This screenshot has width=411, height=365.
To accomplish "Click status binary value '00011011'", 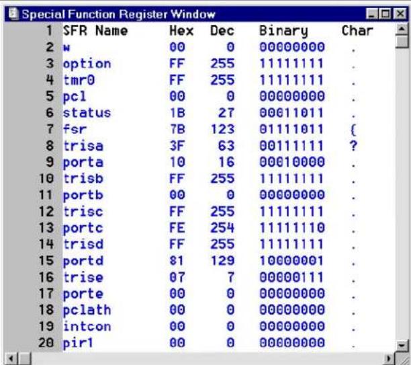I will coord(291,113).
